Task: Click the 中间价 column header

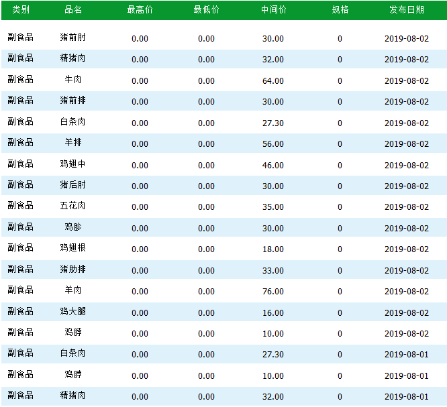Action: [x=273, y=9]
